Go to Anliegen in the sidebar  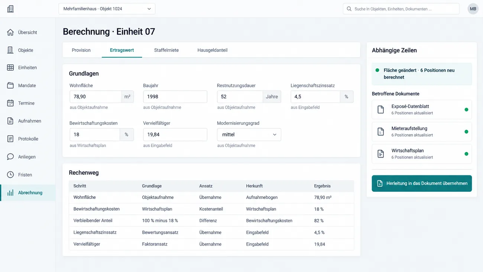click(27, 157)
